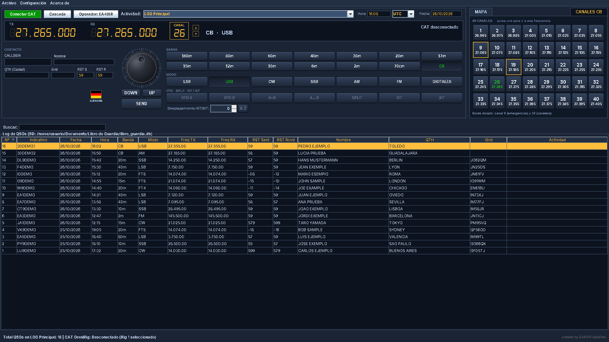The image size is (609, 342).
Task: Select CB channel 19 at 27.185
Action: (x=514, y=67)
